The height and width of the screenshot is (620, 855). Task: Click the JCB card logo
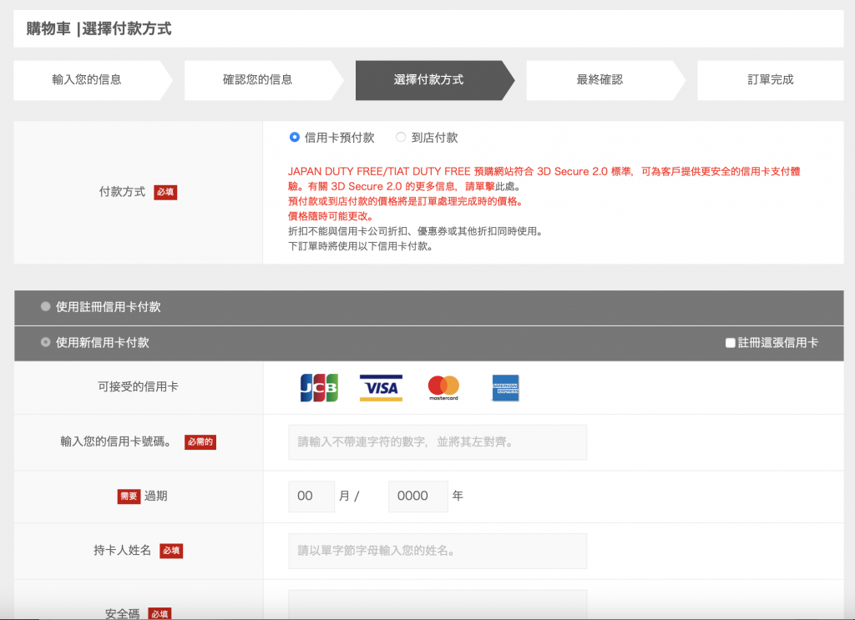coord(318,388)
